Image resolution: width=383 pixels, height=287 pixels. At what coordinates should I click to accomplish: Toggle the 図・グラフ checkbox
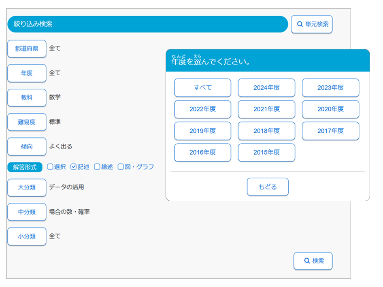pos(121,167)
